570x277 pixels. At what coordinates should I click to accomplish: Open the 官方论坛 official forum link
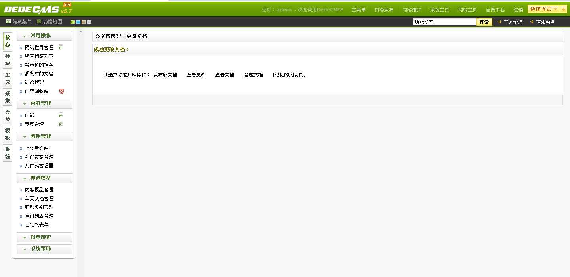[x=513, y=22]
